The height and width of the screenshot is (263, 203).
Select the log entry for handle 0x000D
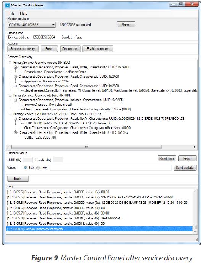pyautogui.click(x=97, y=203)
